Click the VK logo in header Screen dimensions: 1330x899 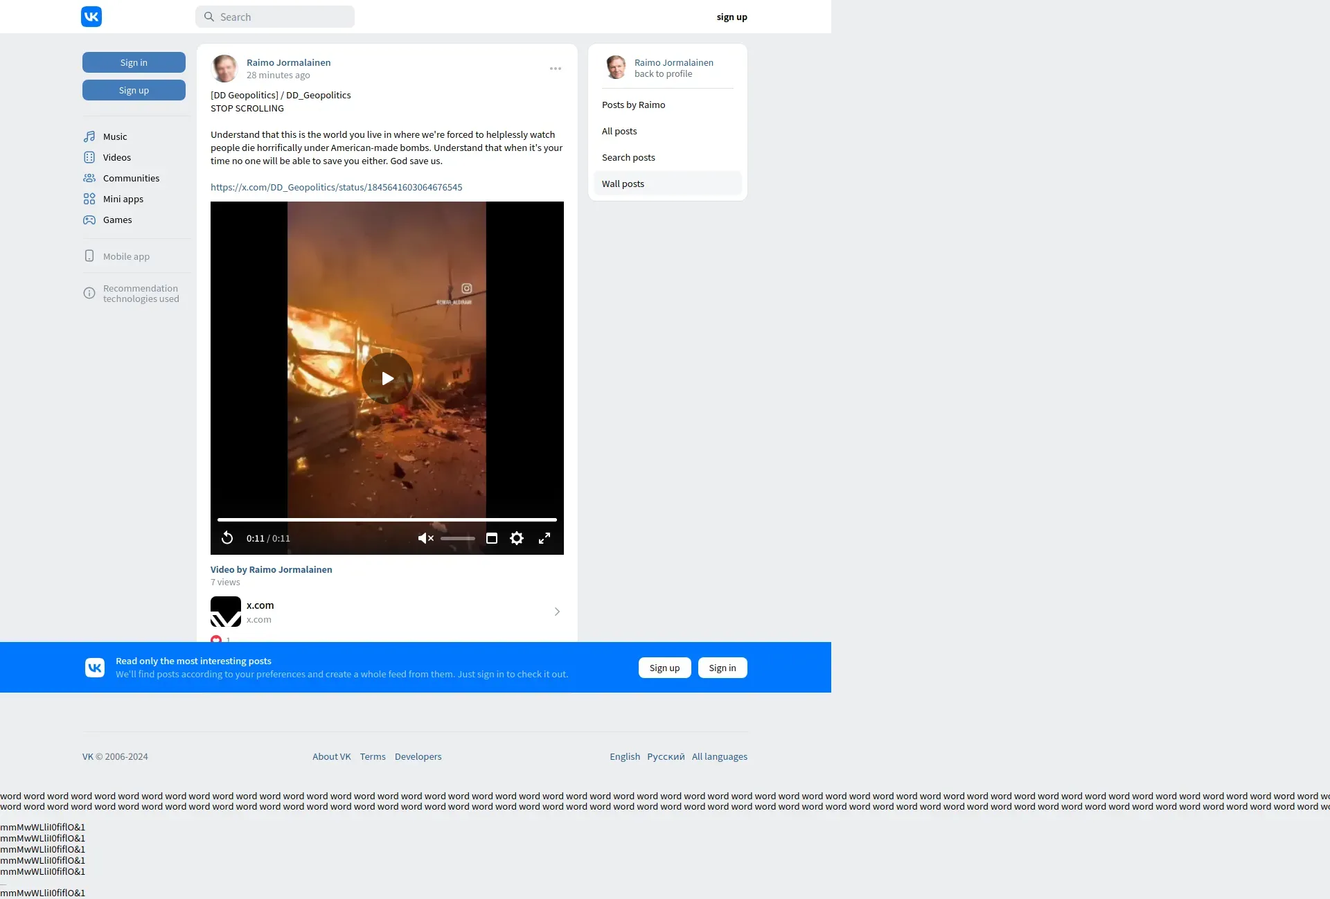[x=91, y=17]
